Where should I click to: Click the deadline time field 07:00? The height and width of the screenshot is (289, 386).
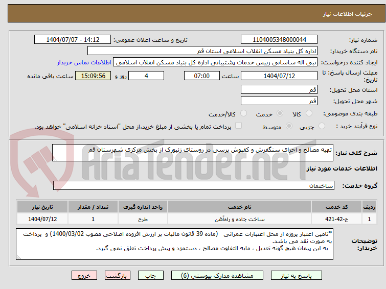tap(202, 76)
